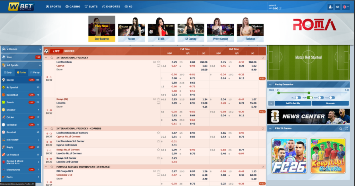
Task: Enable the O/U switch in Parlay Generator
Action: 321,97
